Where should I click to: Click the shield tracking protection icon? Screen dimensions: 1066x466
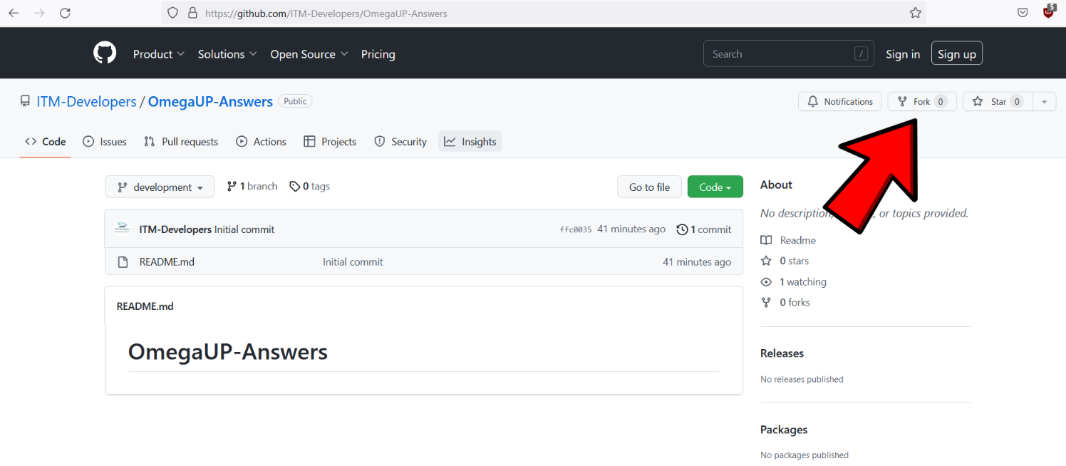[172, 13]
